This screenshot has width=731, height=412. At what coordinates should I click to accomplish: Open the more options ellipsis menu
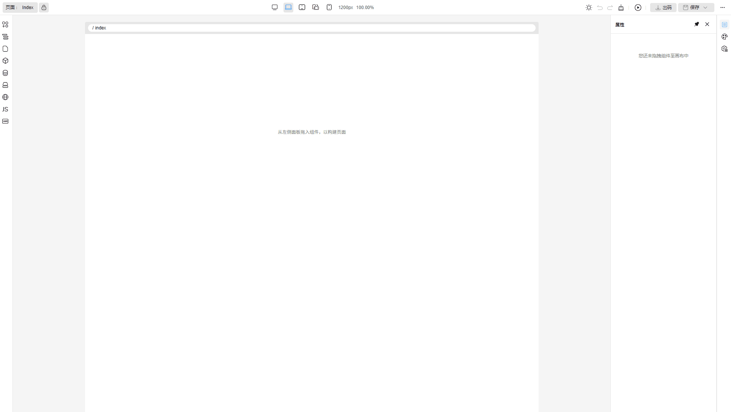722,8
